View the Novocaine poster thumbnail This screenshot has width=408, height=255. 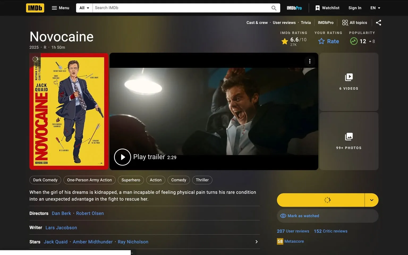point(69,111)
